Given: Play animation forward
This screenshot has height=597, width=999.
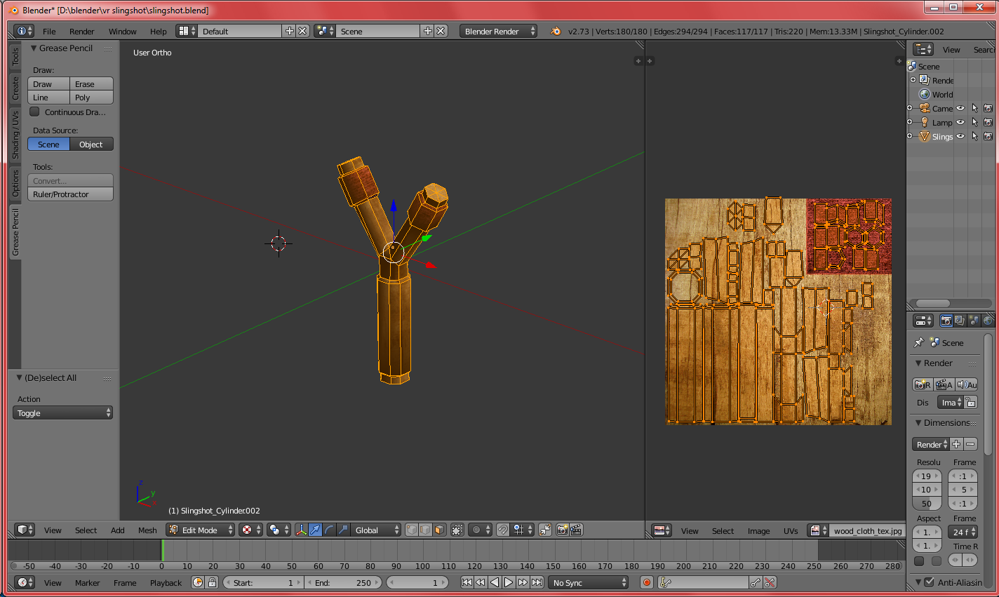Looking at the screenshot, I should [x=509, y=582].
